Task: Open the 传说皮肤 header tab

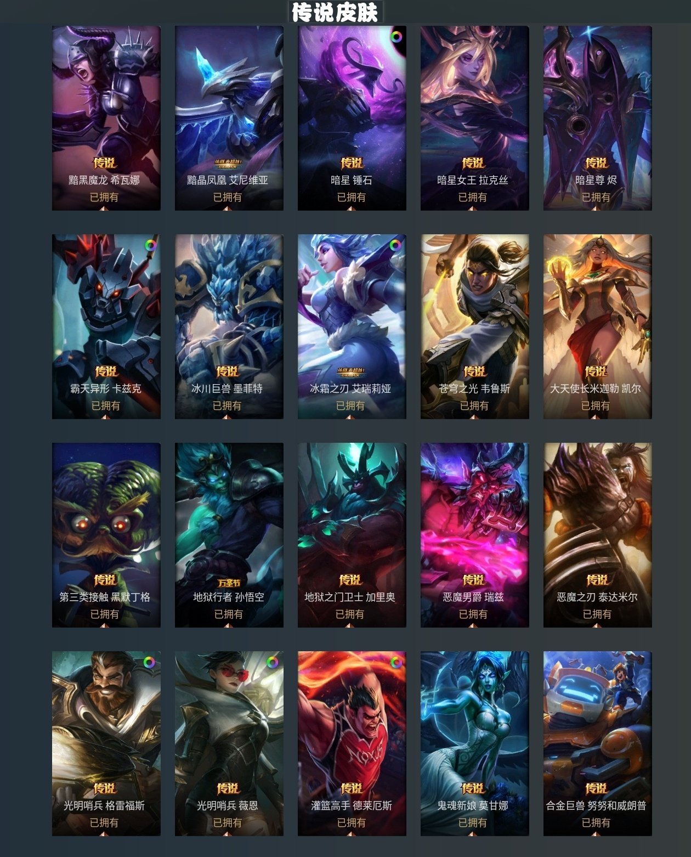Action: coord(335,12)
